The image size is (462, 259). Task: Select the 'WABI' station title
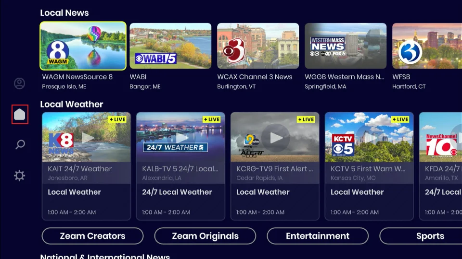point(138,77)
